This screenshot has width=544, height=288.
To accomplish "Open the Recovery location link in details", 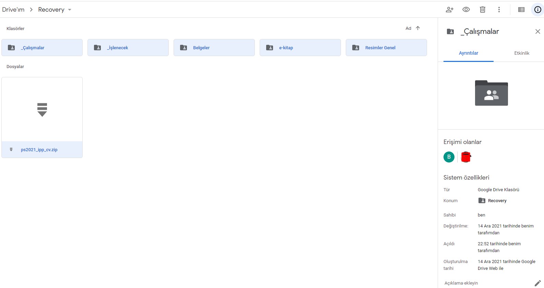I will 497,201.
